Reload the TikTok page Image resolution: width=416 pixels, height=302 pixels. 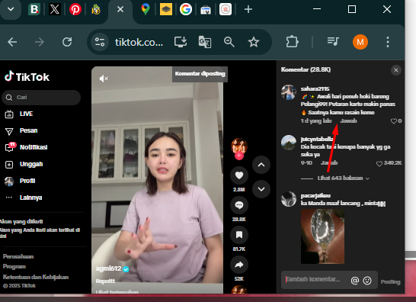[x=67, y=42]
